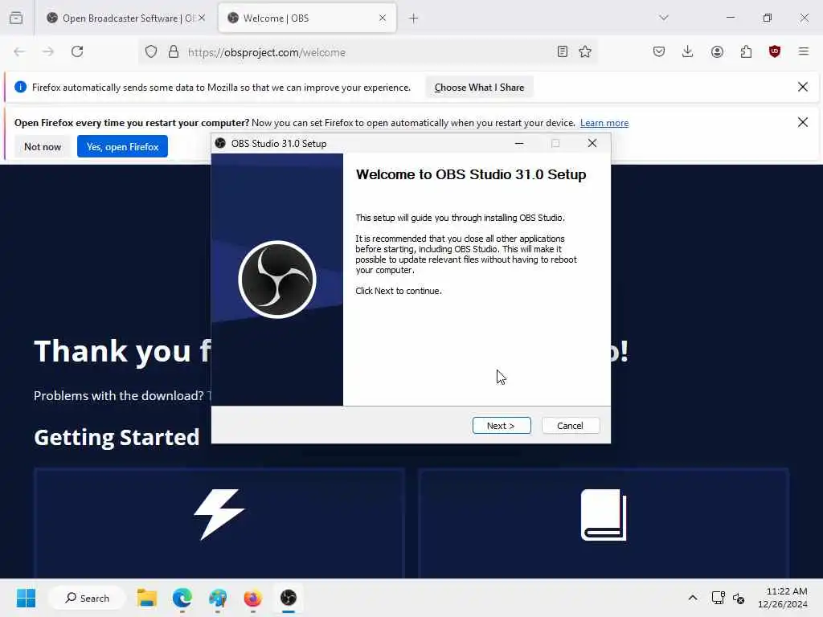823x617 pixels.
Task: Expand the list all tabs chevron
Action: 664,18
